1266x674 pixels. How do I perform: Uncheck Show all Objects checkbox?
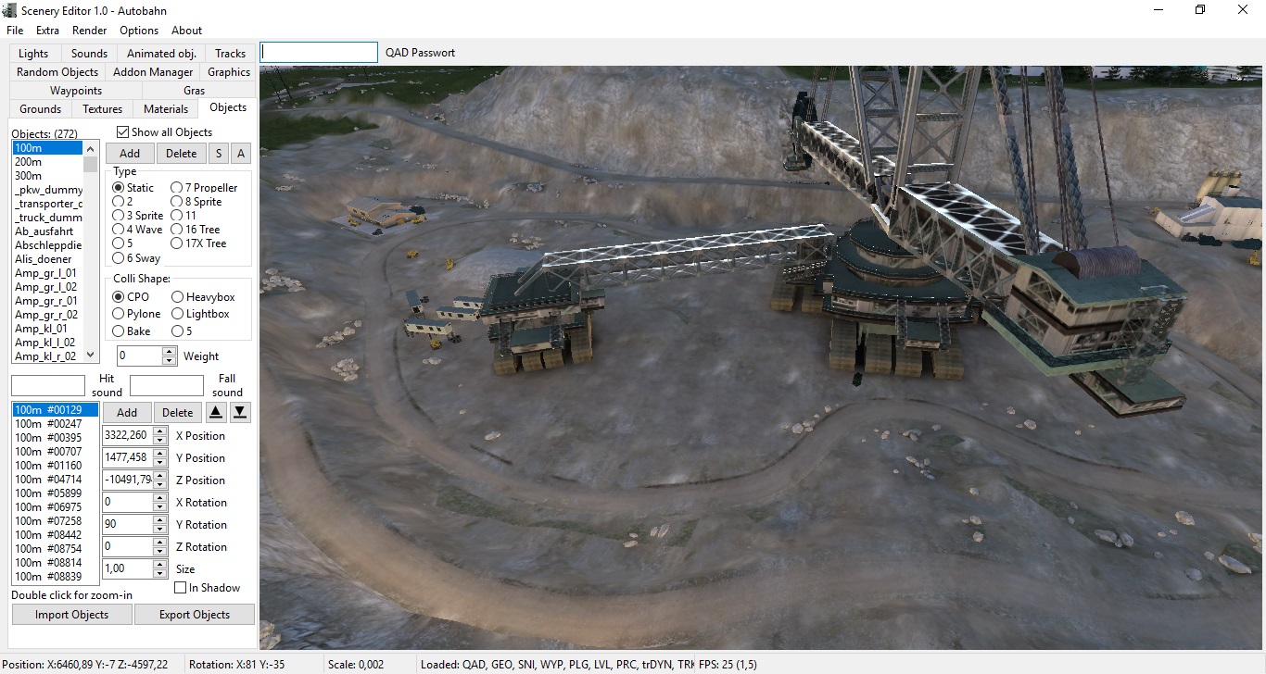[123, 132]
